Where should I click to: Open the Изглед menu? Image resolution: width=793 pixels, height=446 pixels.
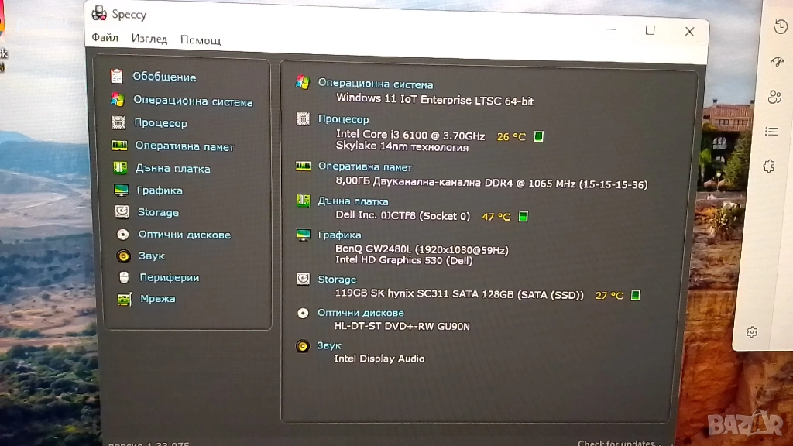(149, 39)
